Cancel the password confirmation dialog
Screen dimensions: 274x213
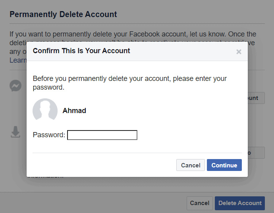coord(191,165)
